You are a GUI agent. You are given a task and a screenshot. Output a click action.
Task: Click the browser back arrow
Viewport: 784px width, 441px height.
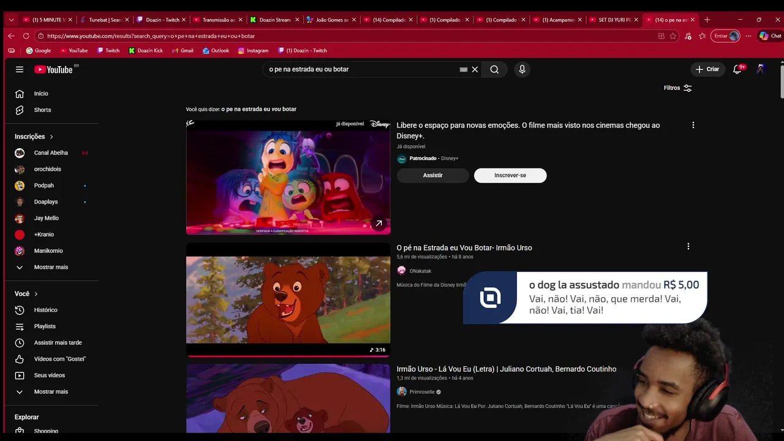(11, 36)
